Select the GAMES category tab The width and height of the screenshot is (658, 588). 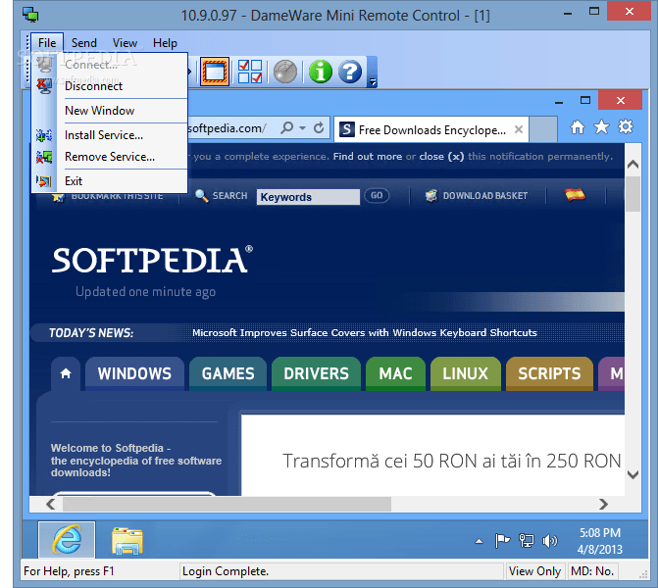tap(228, 373)
